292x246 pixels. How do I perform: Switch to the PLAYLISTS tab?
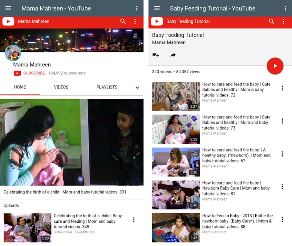click(107, 87)
